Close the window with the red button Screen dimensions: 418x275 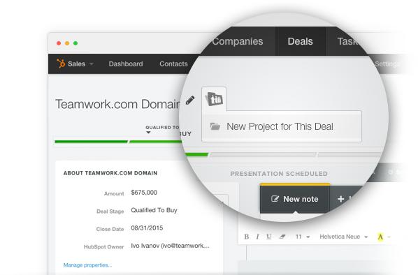pyautogui.click(x=59, y=43)
